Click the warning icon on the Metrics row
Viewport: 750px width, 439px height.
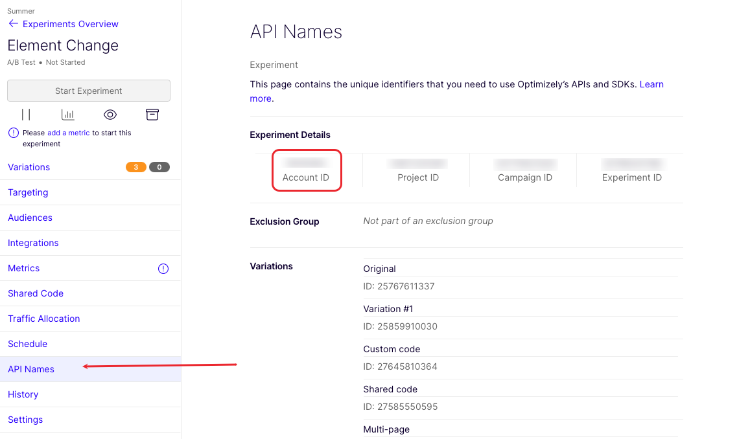(163, 269)
